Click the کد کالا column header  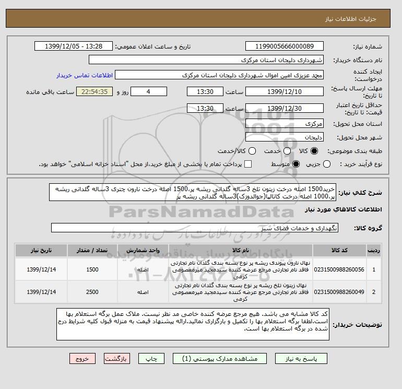pyautogui.click(x=339, y=250)
